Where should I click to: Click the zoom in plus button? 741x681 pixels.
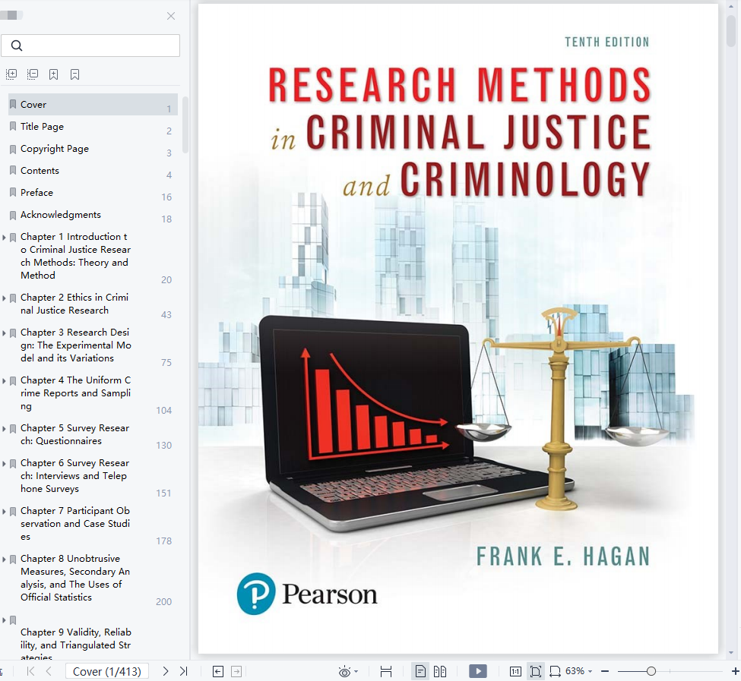coord(736,671)
